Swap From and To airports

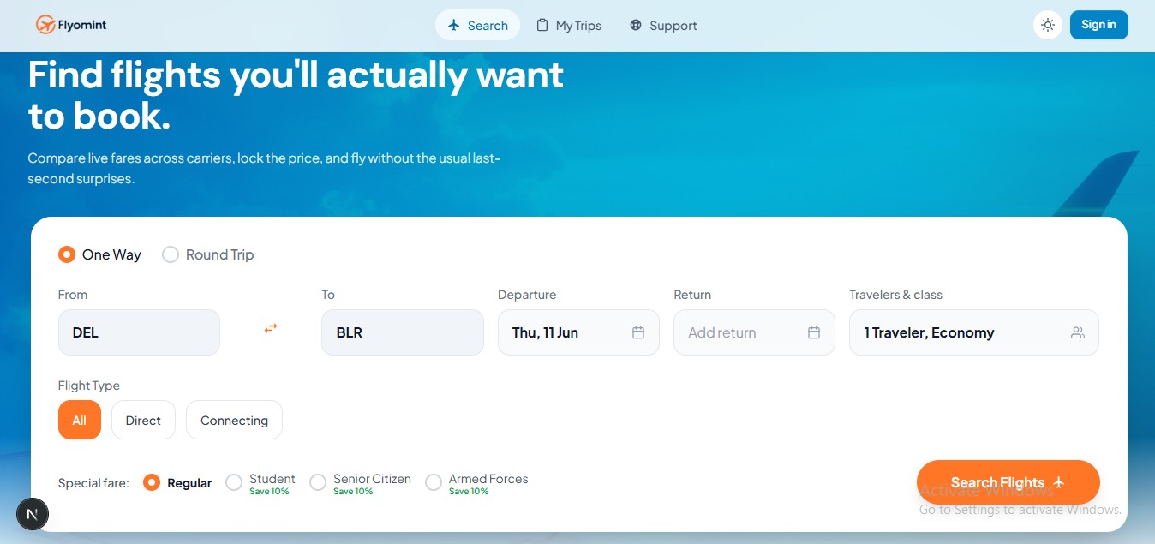click(271, 328)
